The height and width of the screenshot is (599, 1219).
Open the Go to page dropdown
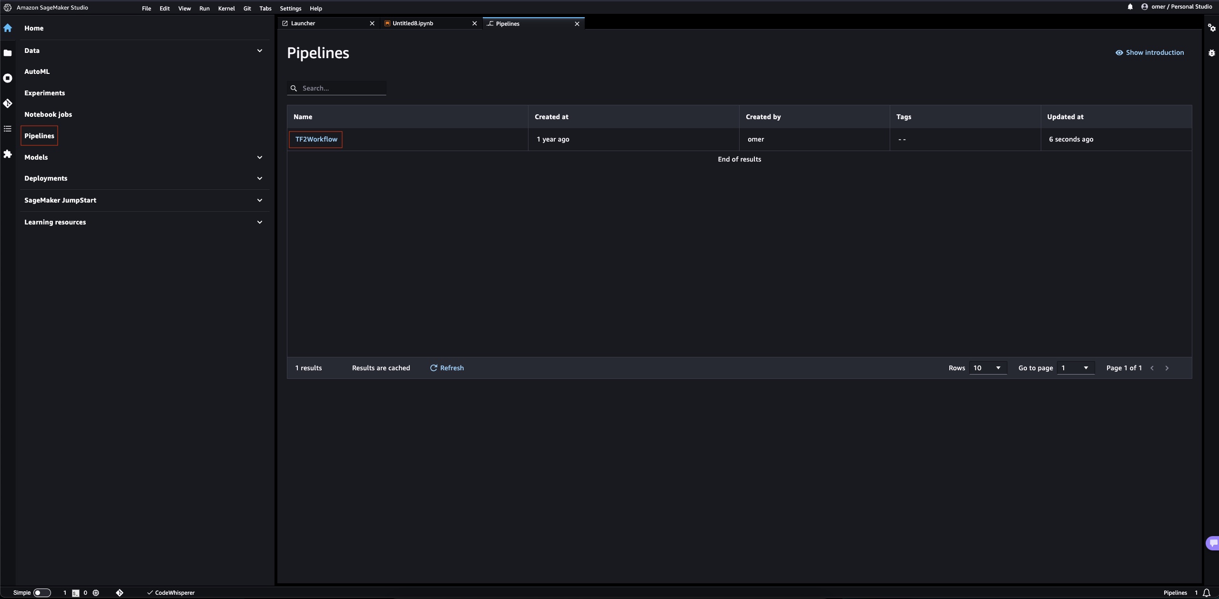click(x=1076, y=368)
